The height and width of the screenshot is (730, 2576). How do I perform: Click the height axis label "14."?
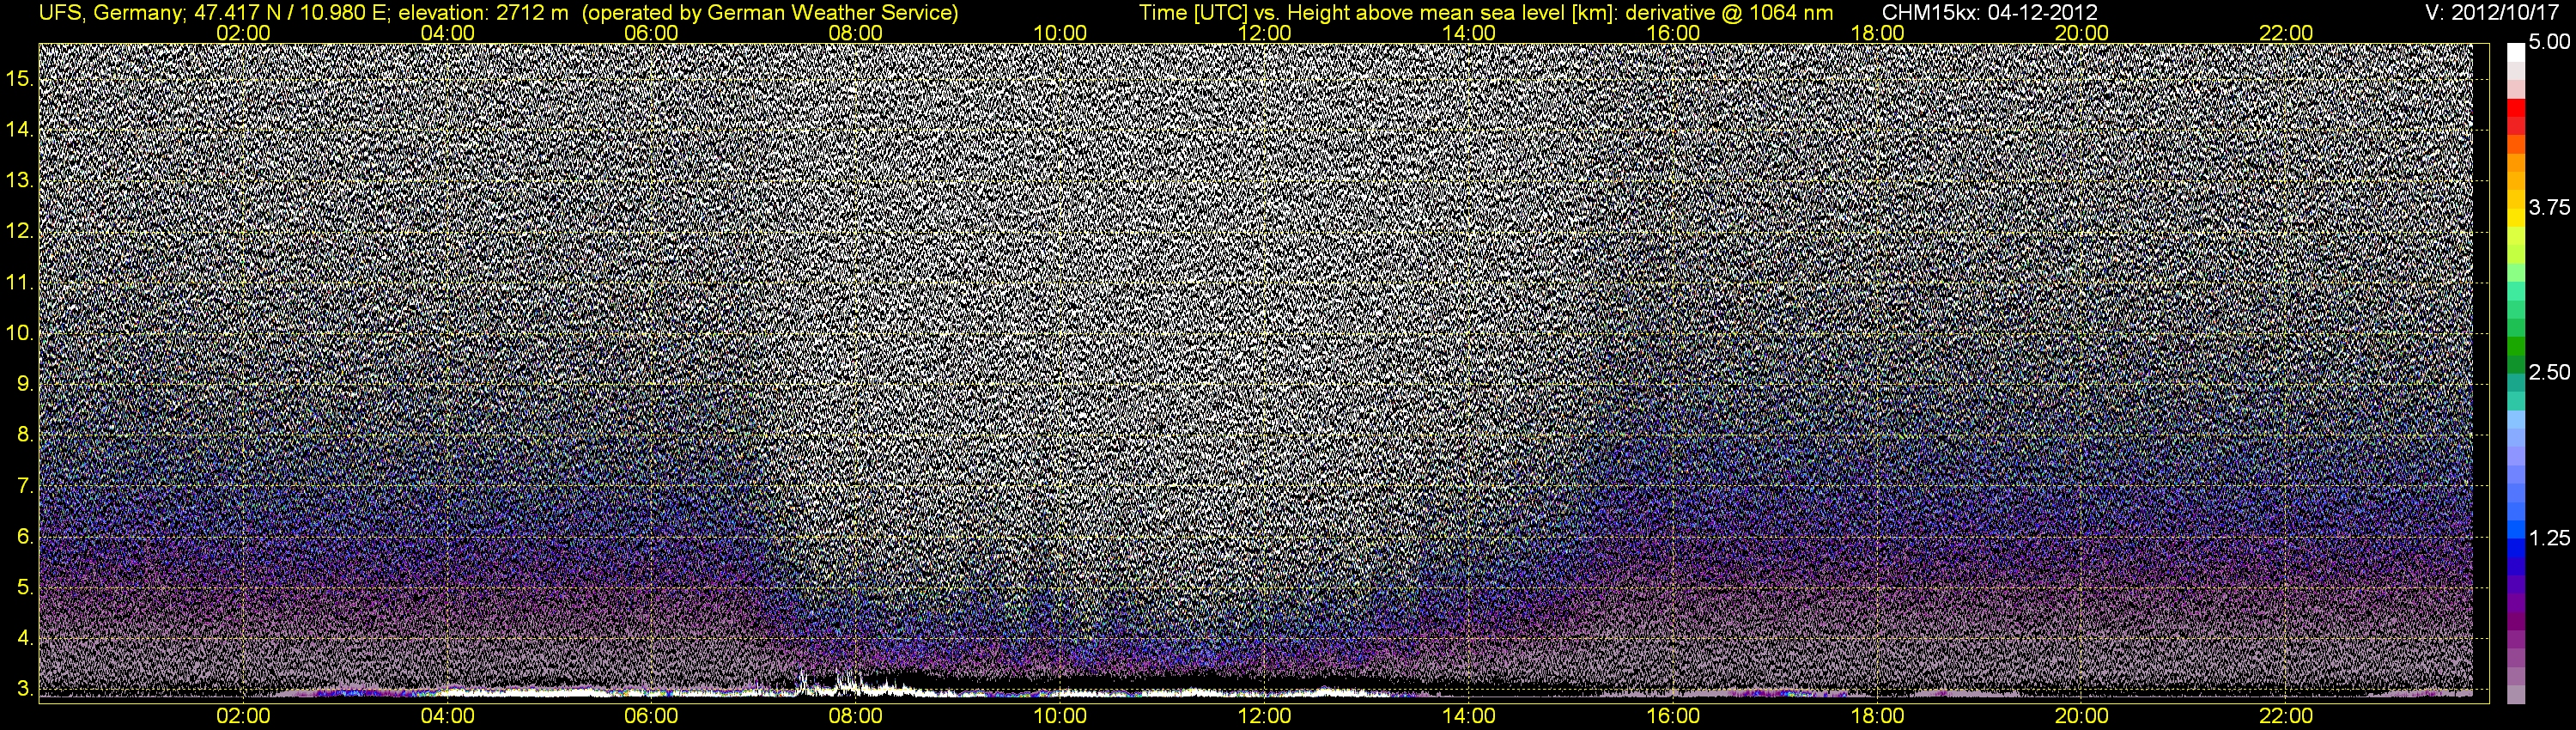click(20, 129)
